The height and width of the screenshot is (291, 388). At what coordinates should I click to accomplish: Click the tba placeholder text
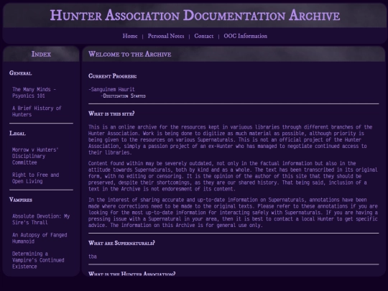tap(93, 257)
